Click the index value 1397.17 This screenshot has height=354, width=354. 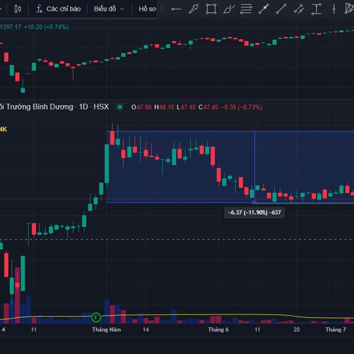pyautogui.click(x=11, y=27)
